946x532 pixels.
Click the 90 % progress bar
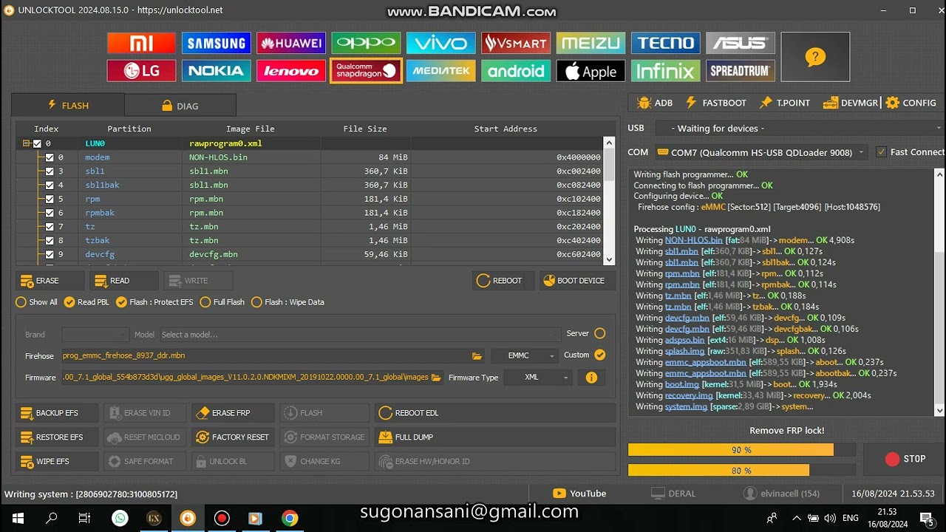tap(742, 450)
